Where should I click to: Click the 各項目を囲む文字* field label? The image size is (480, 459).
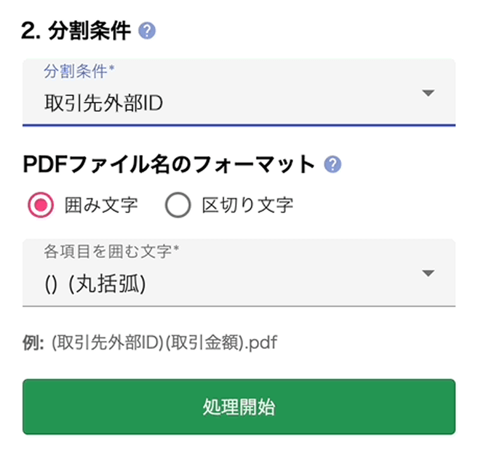(111, 252)
